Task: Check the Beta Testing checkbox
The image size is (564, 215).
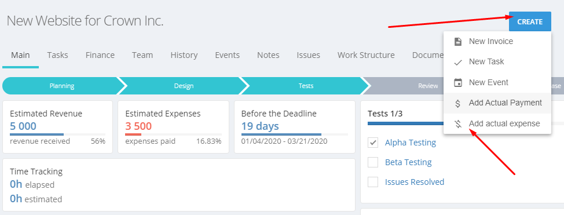Action: [373, 162]
